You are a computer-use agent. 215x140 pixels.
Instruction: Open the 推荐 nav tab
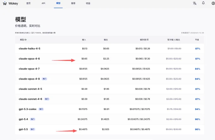[x=73, y=3]
